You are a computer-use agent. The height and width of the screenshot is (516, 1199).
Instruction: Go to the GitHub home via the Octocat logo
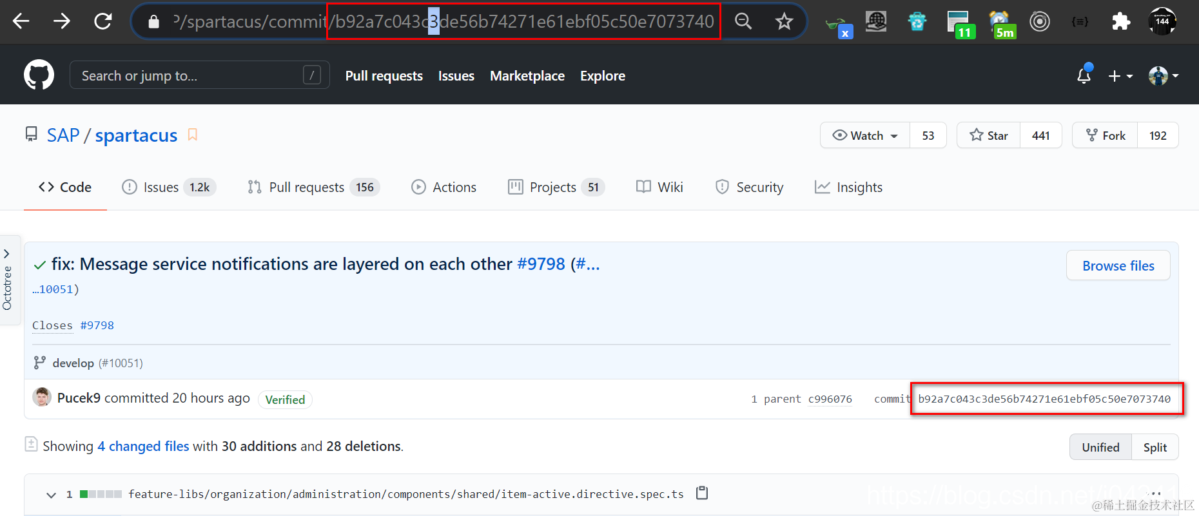click(39, 75)
